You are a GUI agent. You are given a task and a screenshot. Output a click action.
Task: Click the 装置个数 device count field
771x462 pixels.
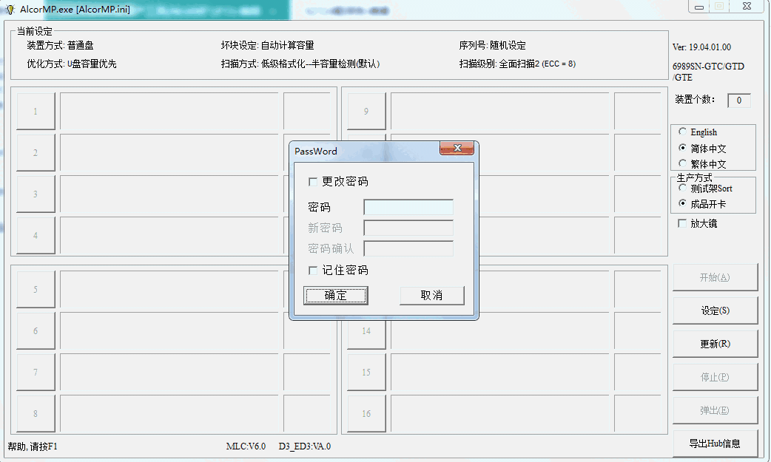tap(738, 100)
